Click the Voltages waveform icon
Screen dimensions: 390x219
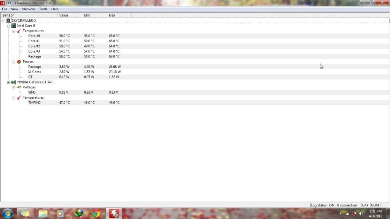(x=19, y=87)
